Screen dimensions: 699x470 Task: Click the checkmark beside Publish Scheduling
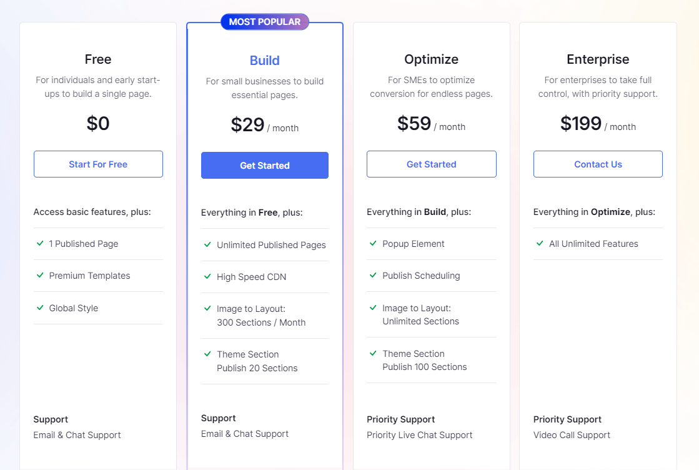tap(373, 276)
